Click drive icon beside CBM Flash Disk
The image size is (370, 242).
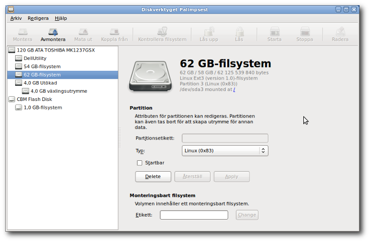click(11, 99)
